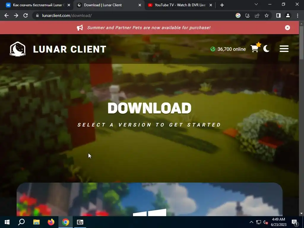Open the clock showing 4:49 AM
The height and width of the screenshot is (228, 304).
point(278,222)
